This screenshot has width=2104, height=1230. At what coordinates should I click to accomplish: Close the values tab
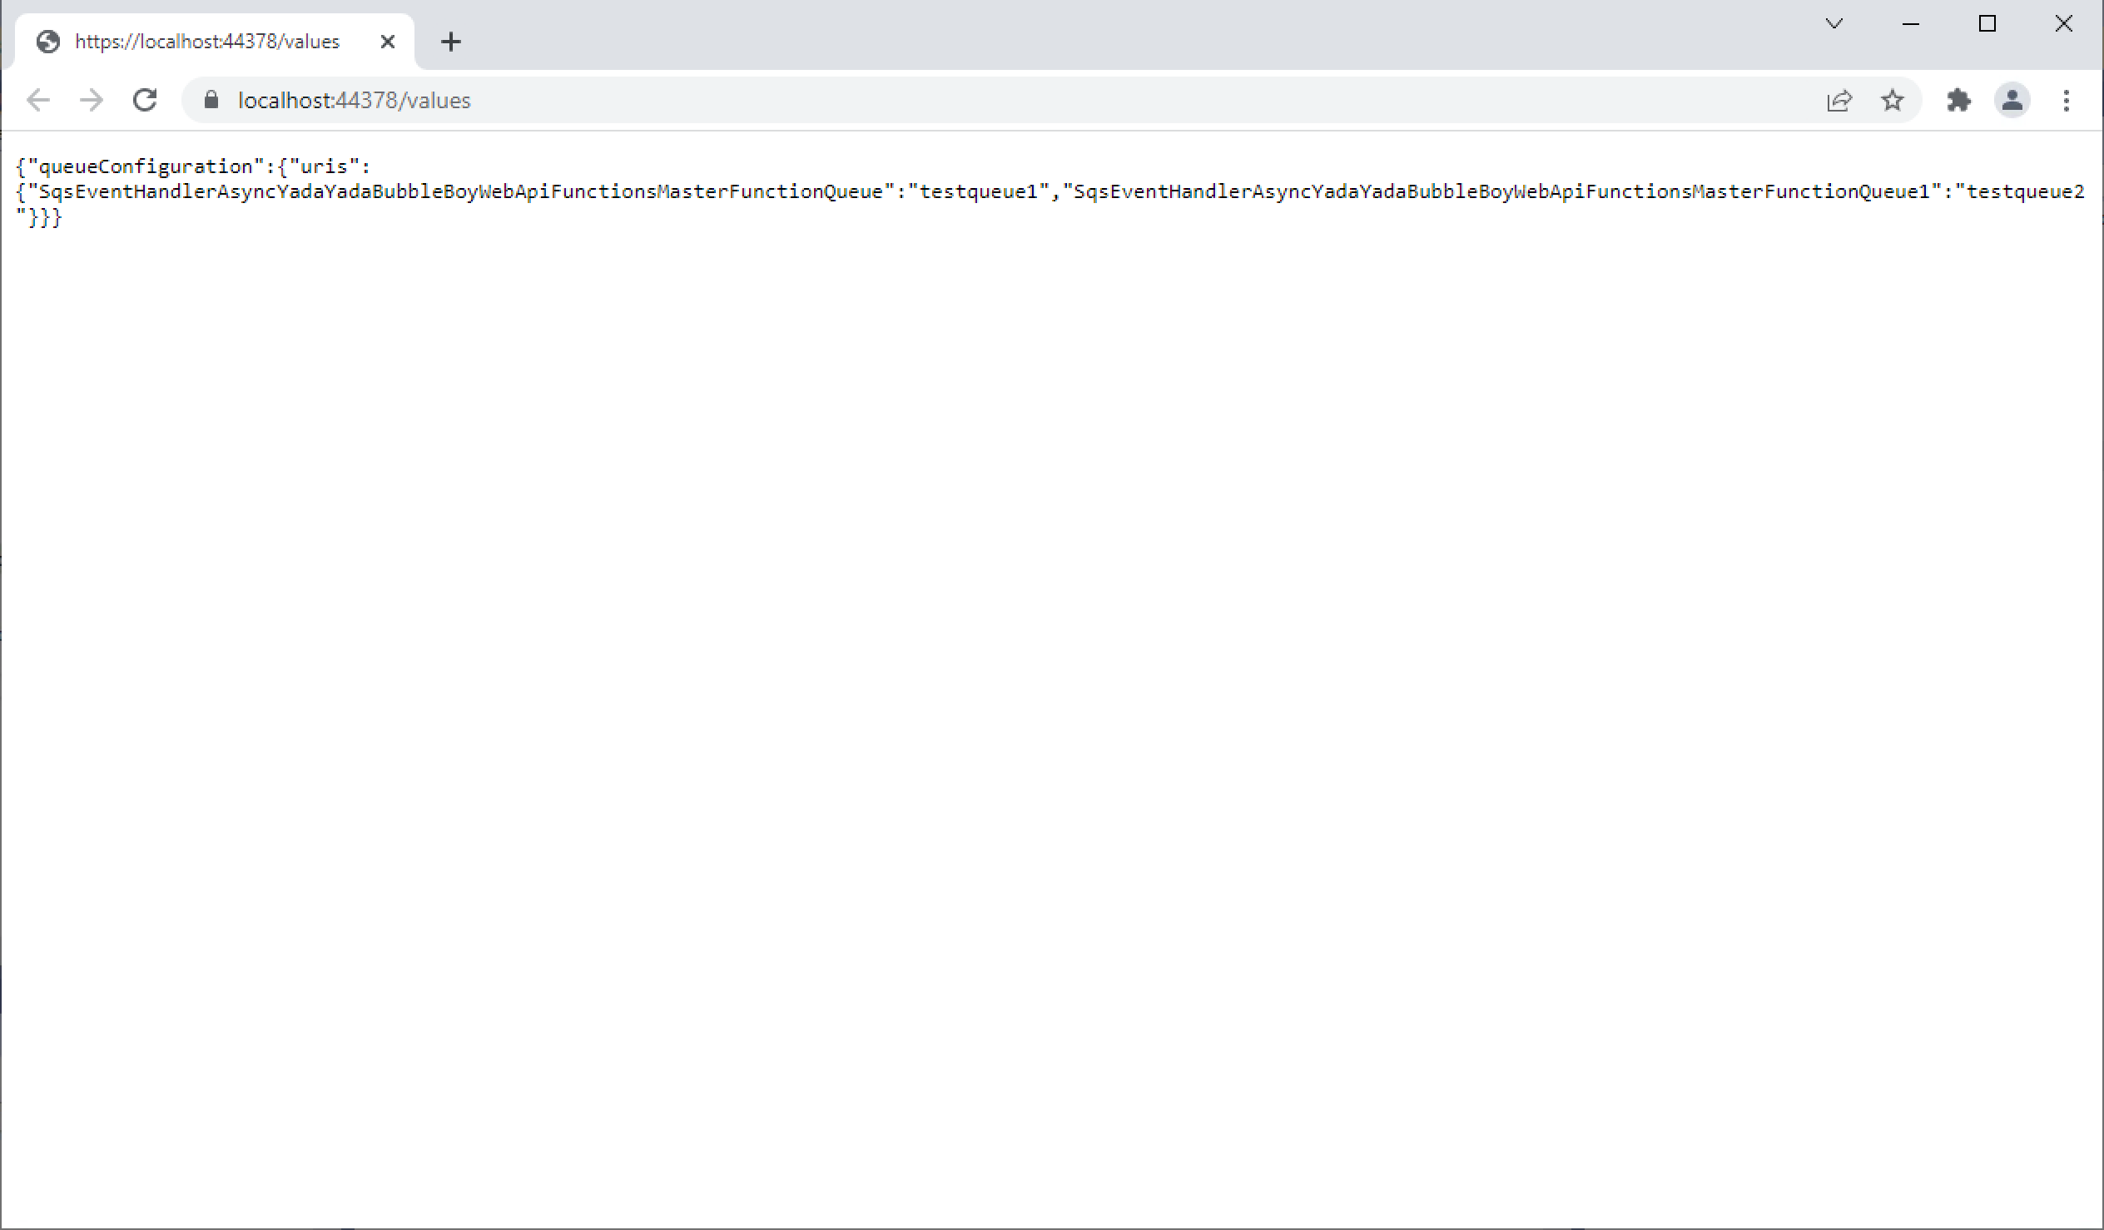pyautogui.click(x=386, y=42)
